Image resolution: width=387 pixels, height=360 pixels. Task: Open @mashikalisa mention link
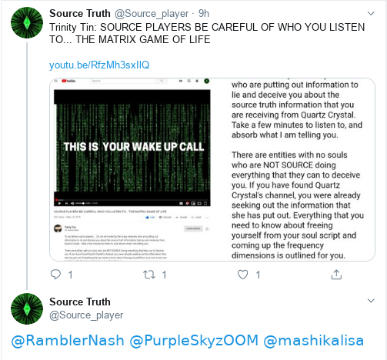[x=314, y=341]
